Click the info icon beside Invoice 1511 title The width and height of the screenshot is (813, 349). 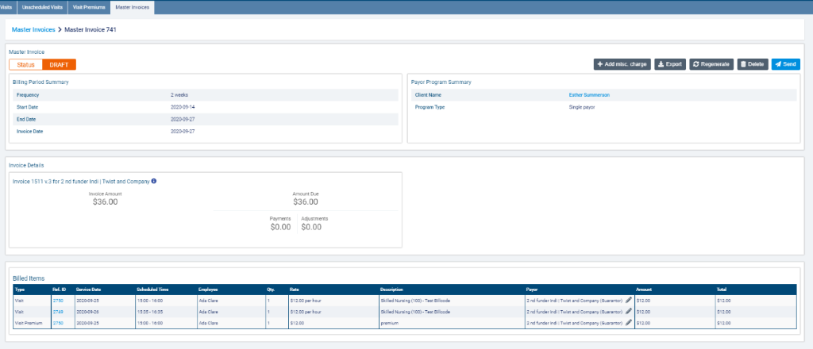pyautogui.click(x=154, y=181)
